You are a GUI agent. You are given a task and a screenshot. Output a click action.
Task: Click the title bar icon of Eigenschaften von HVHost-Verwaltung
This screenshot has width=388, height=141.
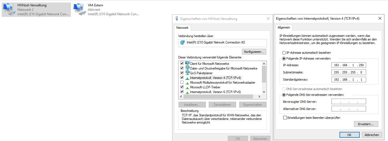(x=177, y=19)
